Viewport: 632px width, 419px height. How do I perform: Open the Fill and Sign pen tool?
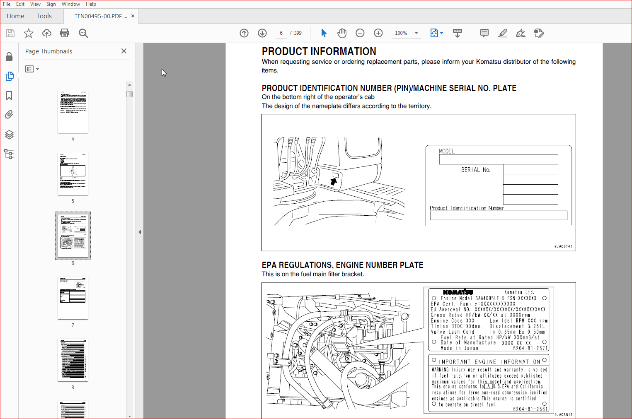(521, 33)
